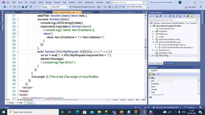Click the Switch Views icon beside Home
Viewport: 205px width, 115px height.
point(160,16)
